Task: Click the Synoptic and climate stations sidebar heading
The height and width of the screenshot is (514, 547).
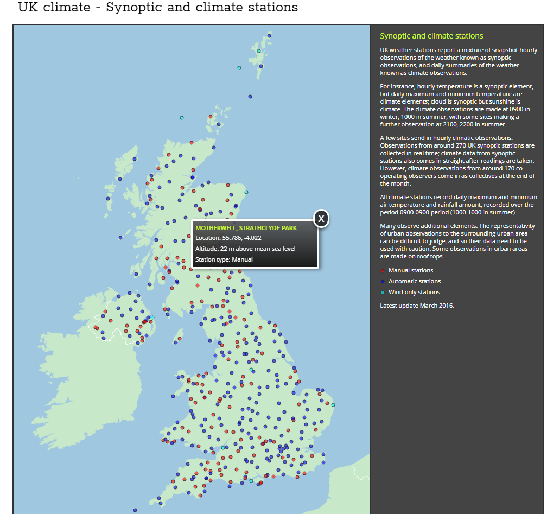Action: (x=431, y=36)
